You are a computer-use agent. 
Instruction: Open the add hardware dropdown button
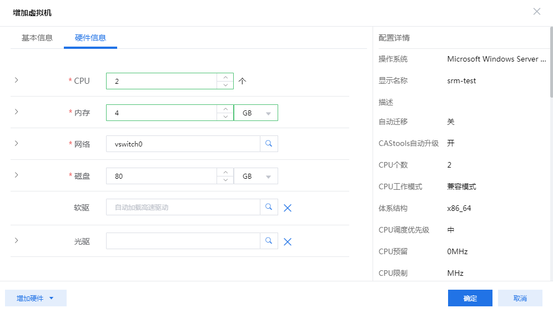point(36,298)
